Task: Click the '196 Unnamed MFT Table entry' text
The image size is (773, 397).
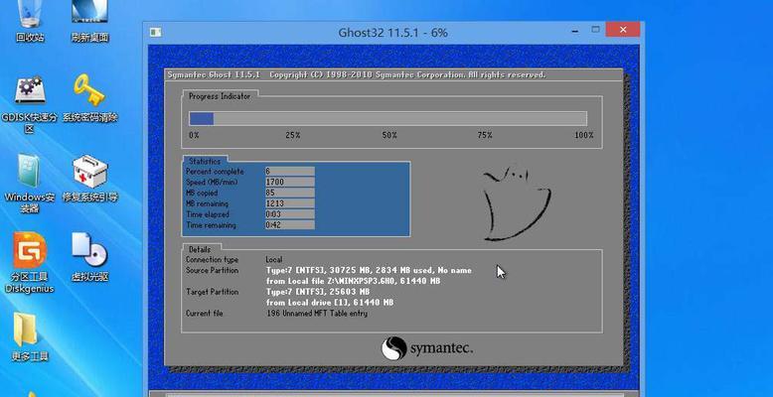Action: (x=317, y=314)
